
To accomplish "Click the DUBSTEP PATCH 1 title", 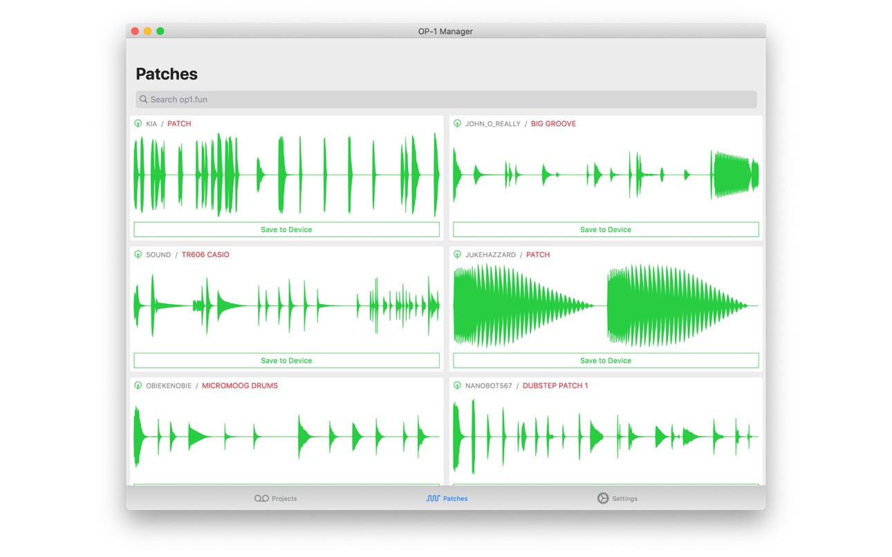I will pos(555,386).
